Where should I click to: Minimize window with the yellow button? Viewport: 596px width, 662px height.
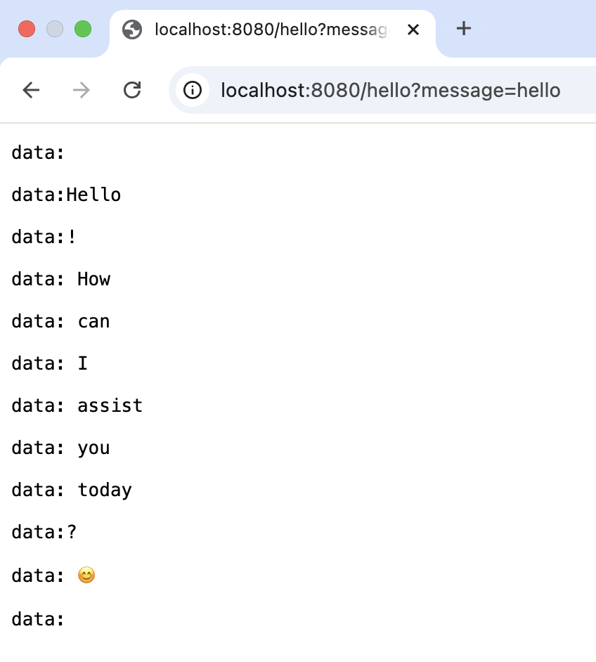55,29
